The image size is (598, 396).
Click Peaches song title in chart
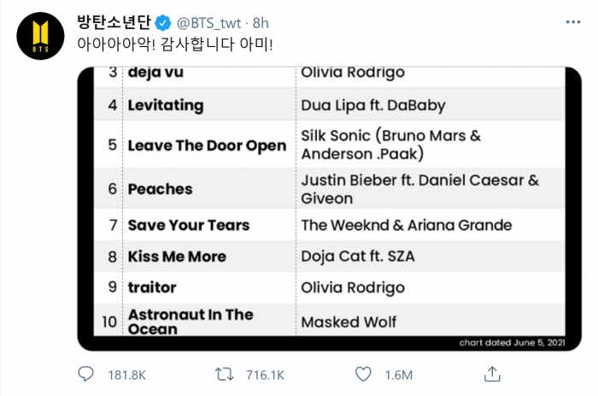(160, 189)
